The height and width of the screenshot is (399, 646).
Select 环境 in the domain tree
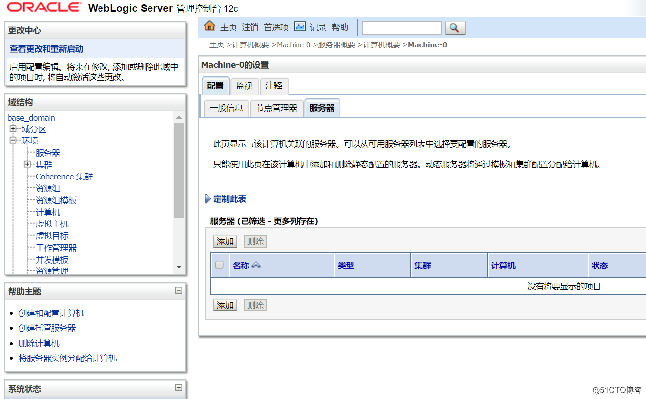coord(30,141)
